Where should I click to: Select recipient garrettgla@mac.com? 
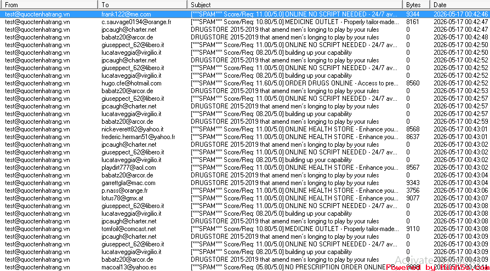[128, 183]
